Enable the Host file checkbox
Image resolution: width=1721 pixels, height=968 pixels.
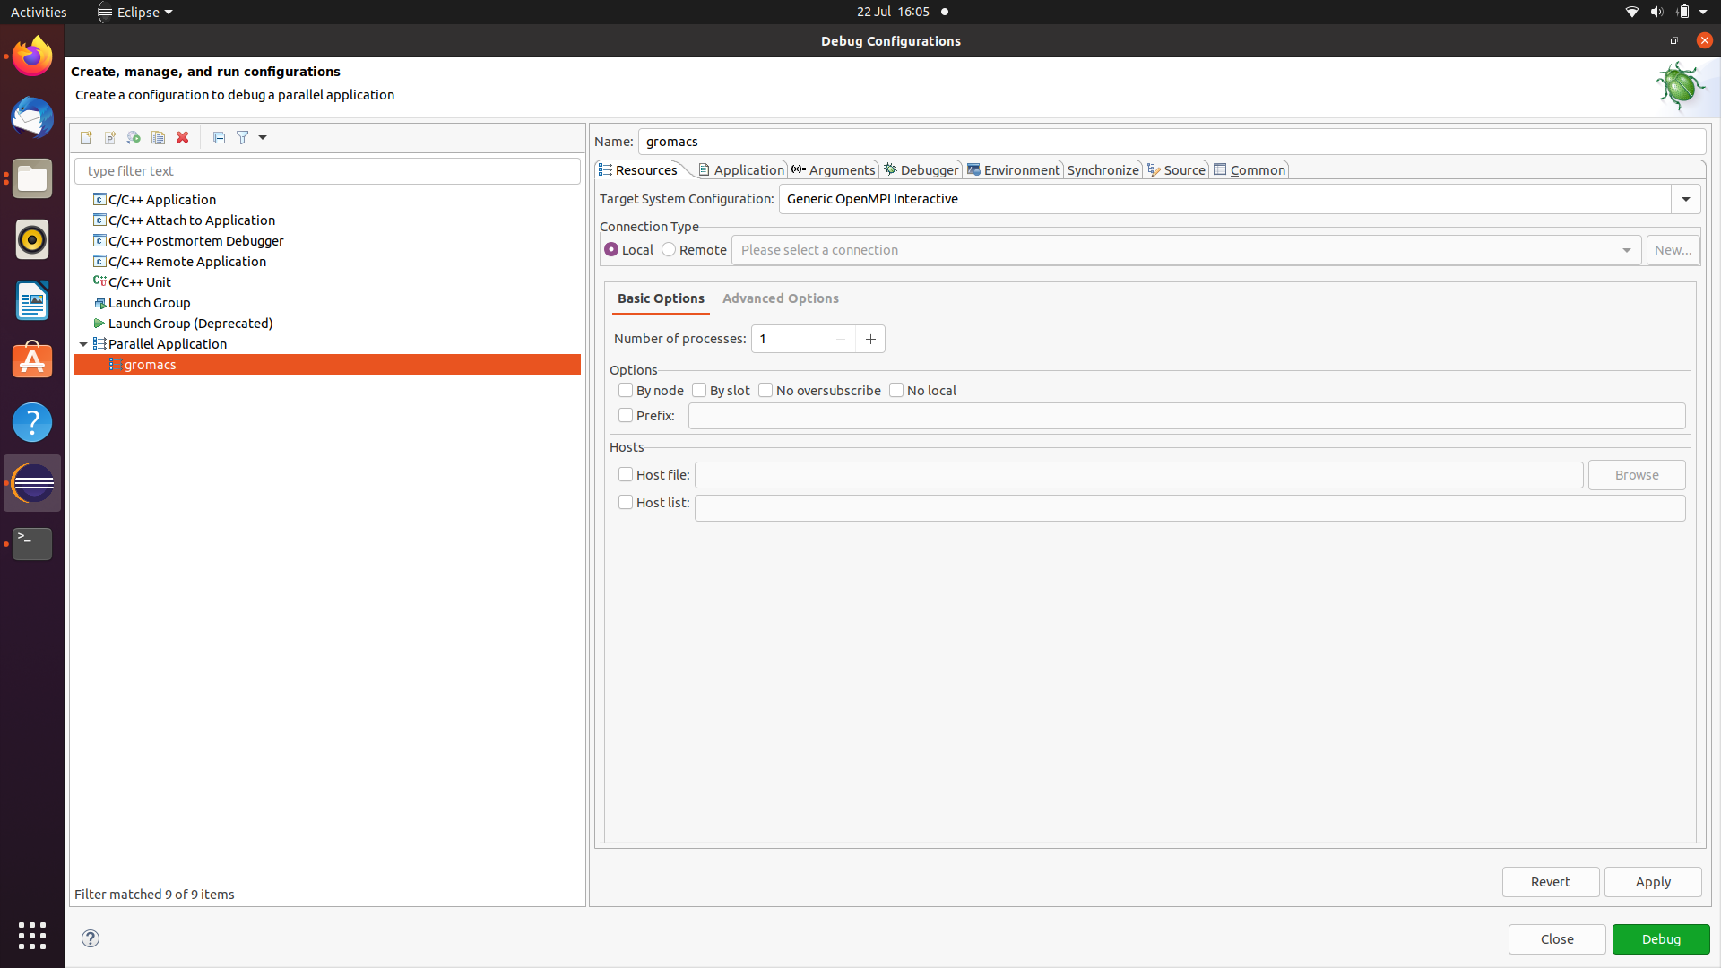pyautogui.click(x=626, y=474)
